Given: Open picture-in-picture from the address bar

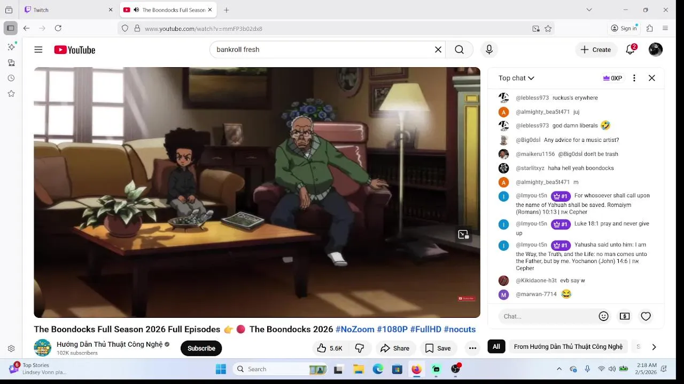Looking at the screenshot, I should (x=536, y=28).
